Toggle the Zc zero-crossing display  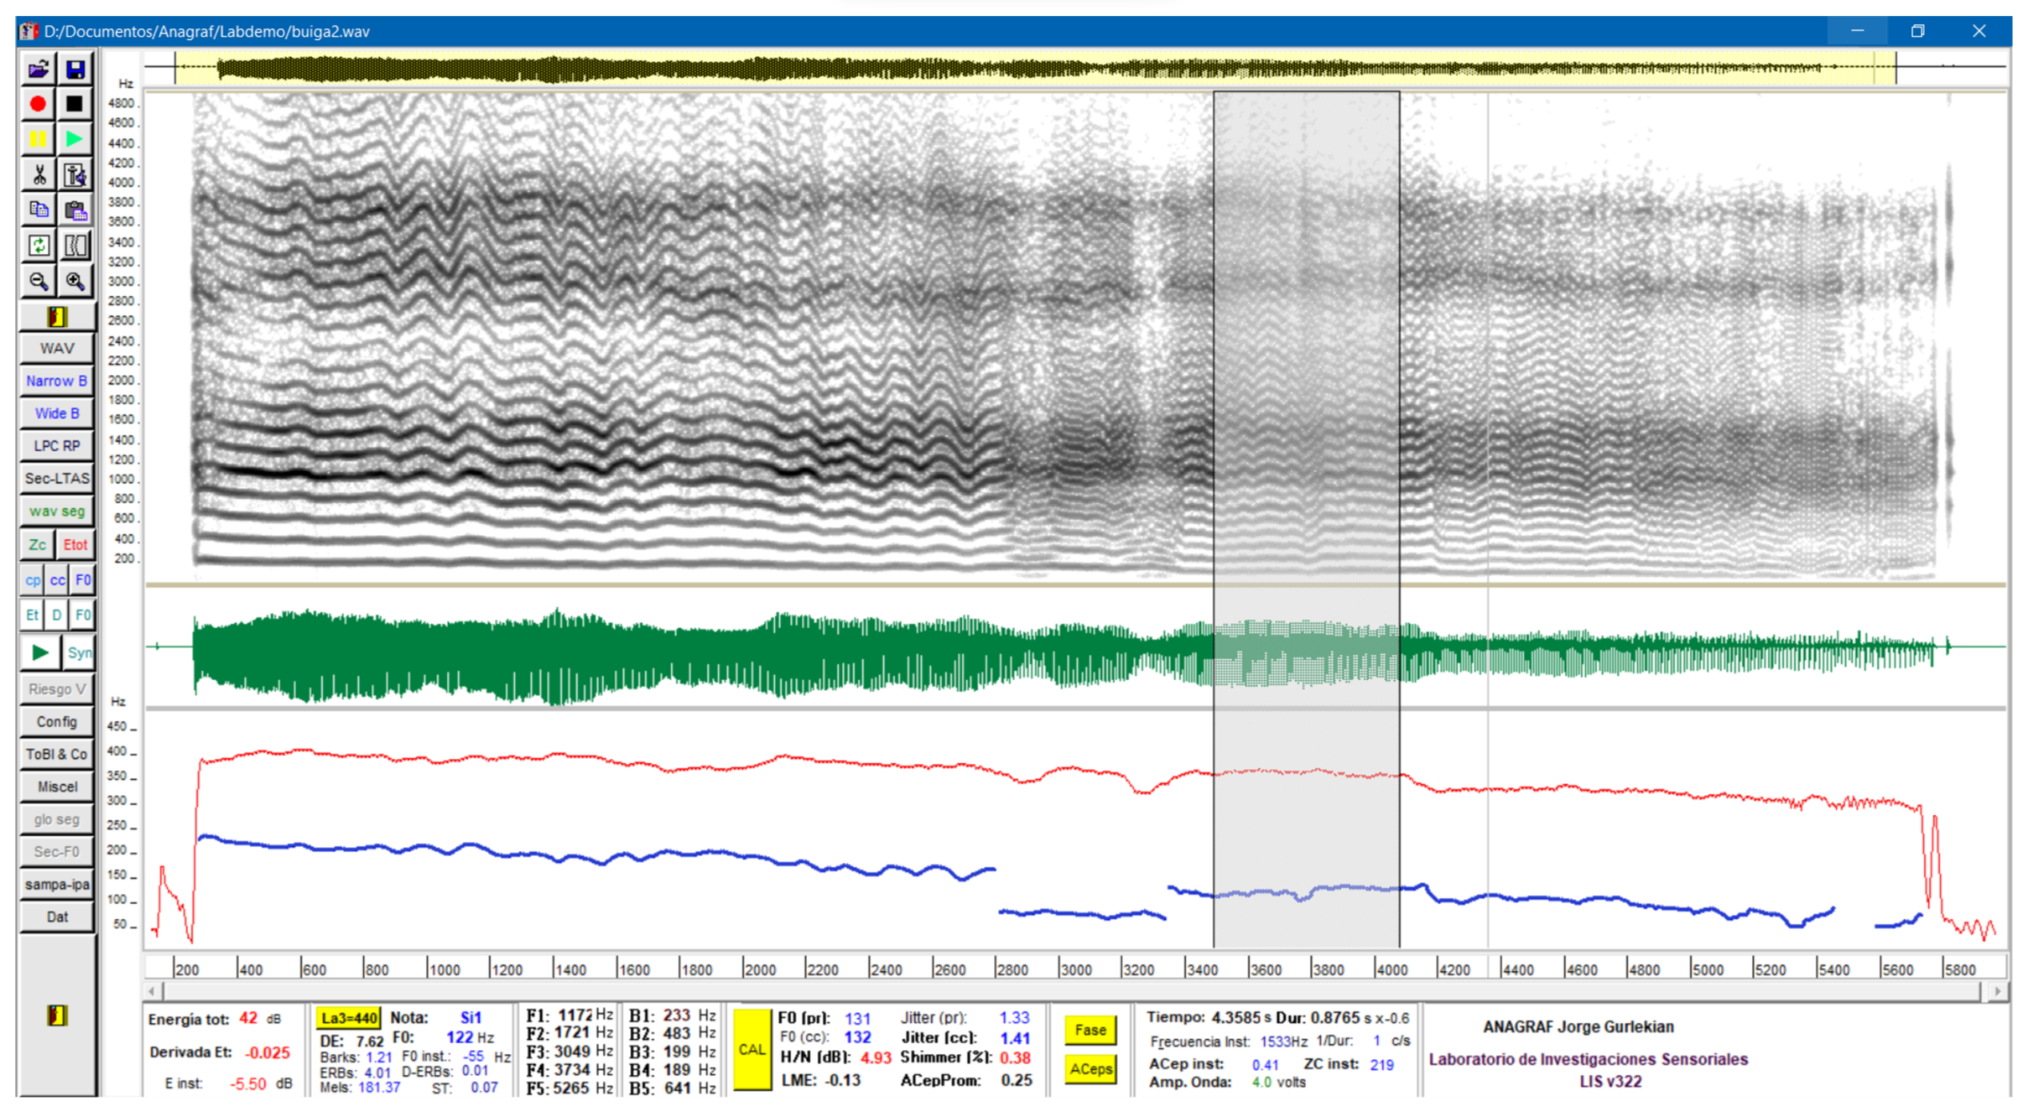click(37, 546)
